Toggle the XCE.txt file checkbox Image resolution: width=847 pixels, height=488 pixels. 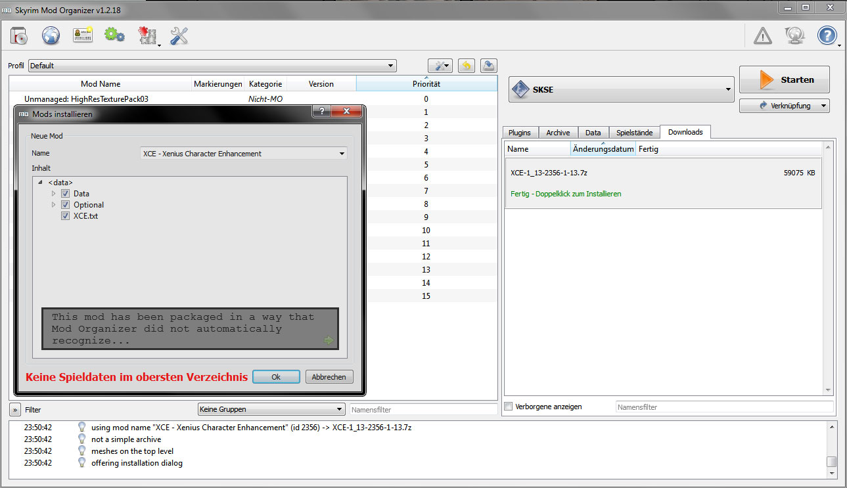click(66, 216)
